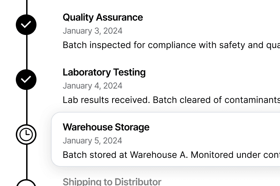Click timeline line between Laboratory Testing and Warehouse Storage
280x186 pixels.
pos(27,107)
